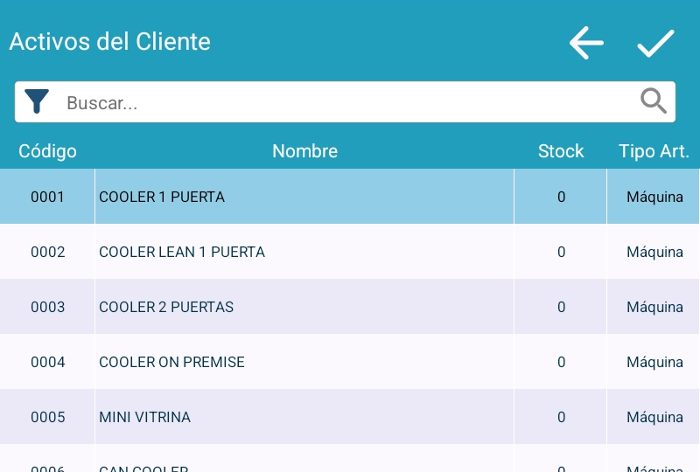Click code 0004 cell
Viewport: 700px width, 472px height.
[48, 363]
